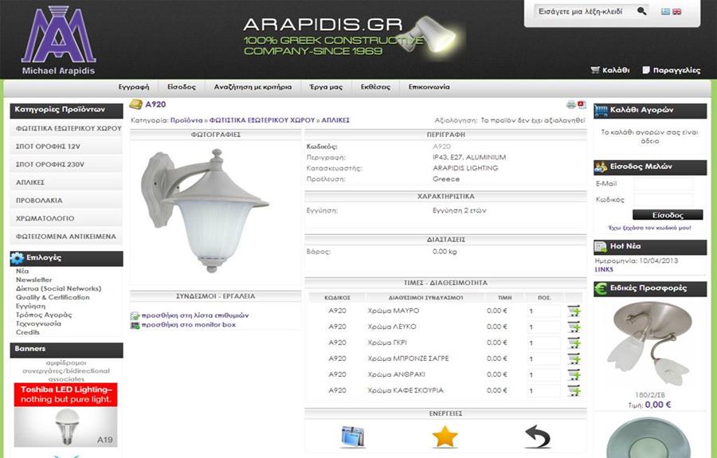Screen dimensions: 717x458
Task: Select category ΠΡΟΒΟΛΑΚΙΑ
Action: (x=66, y=200)
